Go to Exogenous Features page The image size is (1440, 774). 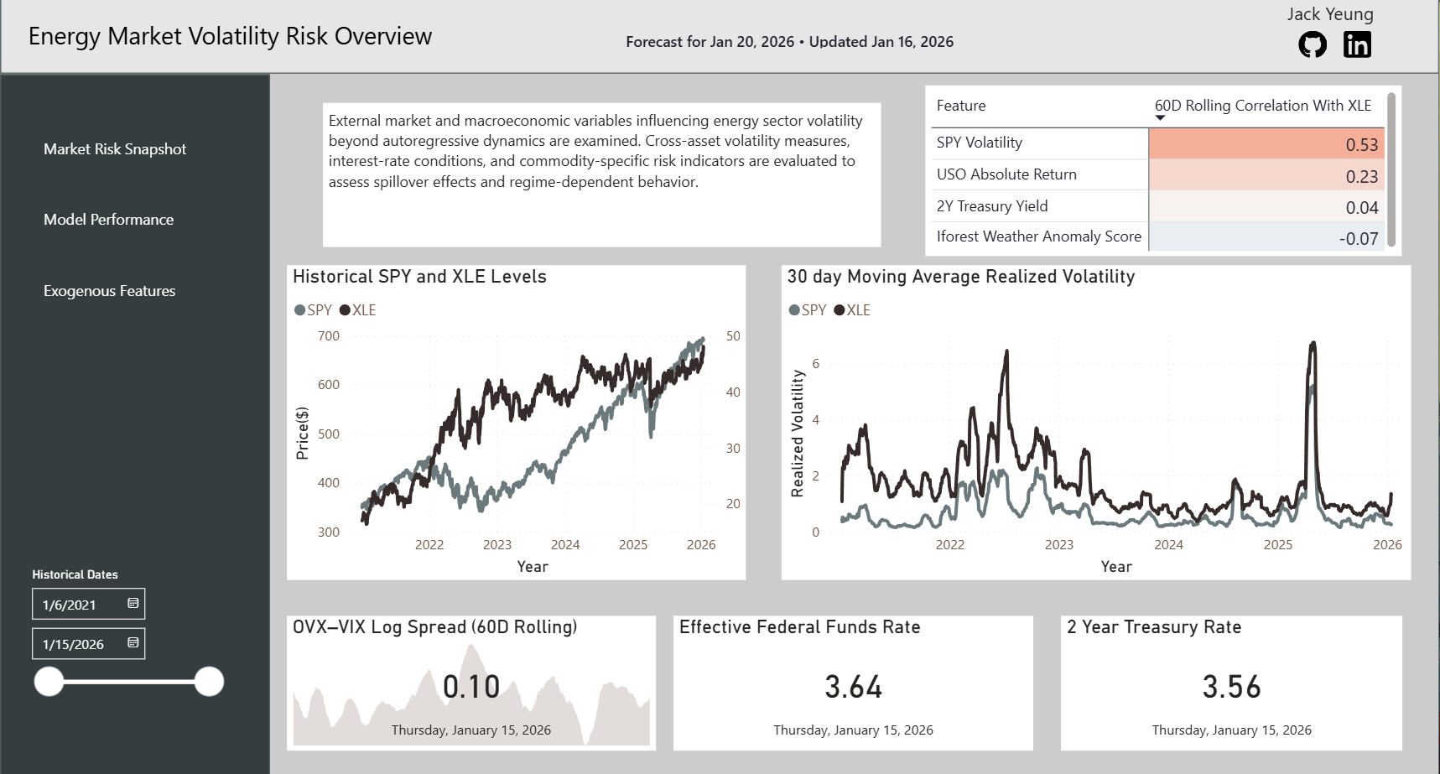[110, 291]
